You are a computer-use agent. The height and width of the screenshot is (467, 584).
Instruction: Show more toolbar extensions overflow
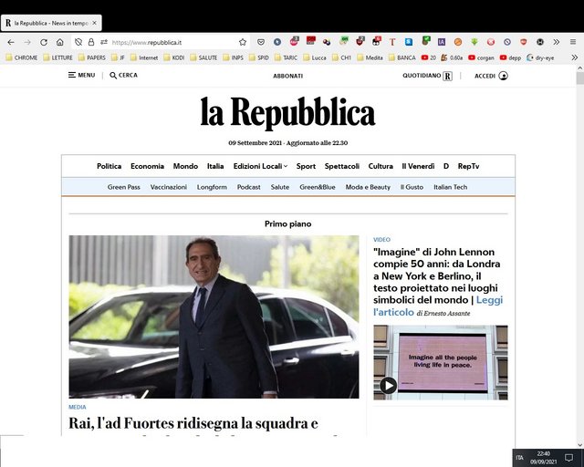[x=556, y=42]
